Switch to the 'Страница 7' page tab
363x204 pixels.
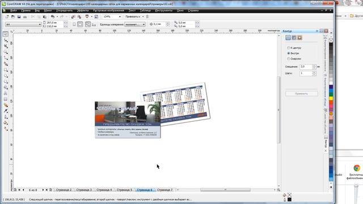pyautogui.click(x=164, y=190)
